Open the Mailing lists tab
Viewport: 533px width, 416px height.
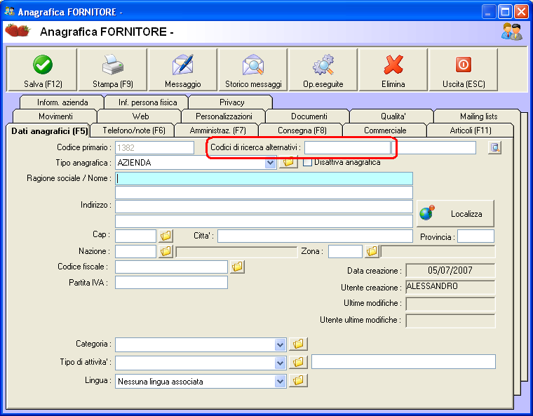[478, 116]
